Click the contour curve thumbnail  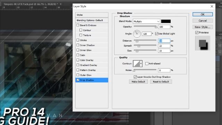[136, 64]
